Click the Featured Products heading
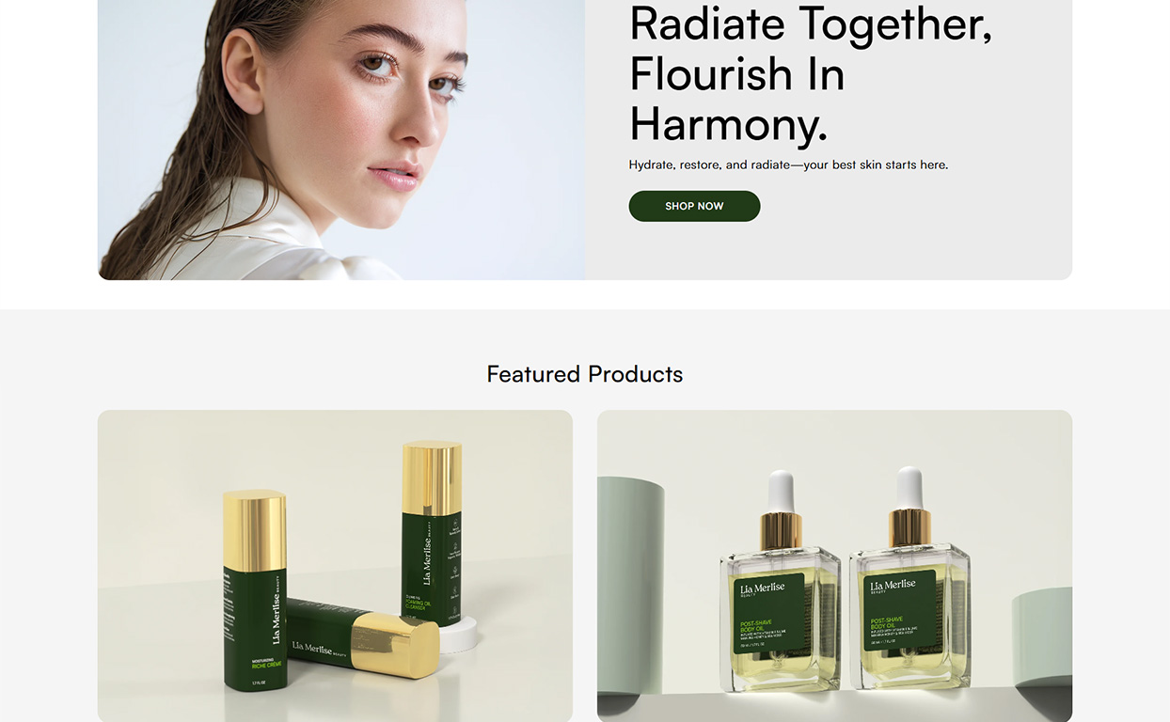 (585, 374)
